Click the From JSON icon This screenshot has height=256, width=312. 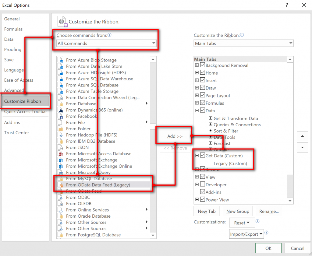click(x=60, y=147)
